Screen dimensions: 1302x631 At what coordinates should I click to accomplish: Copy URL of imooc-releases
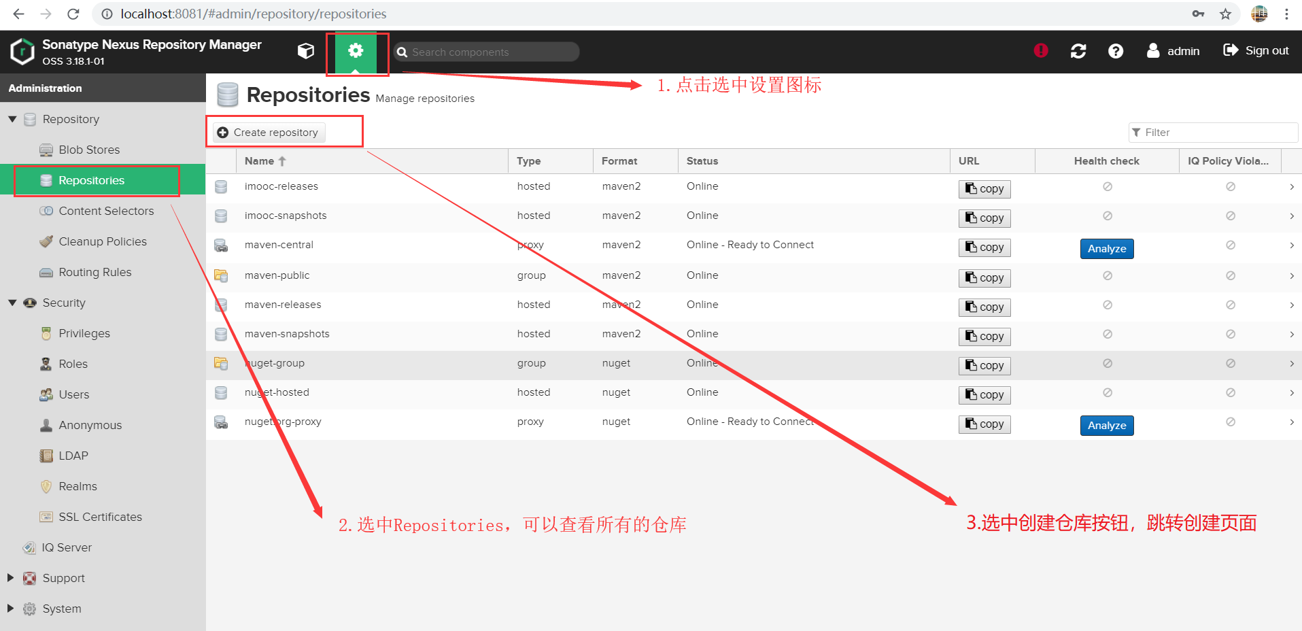(984, 189)
